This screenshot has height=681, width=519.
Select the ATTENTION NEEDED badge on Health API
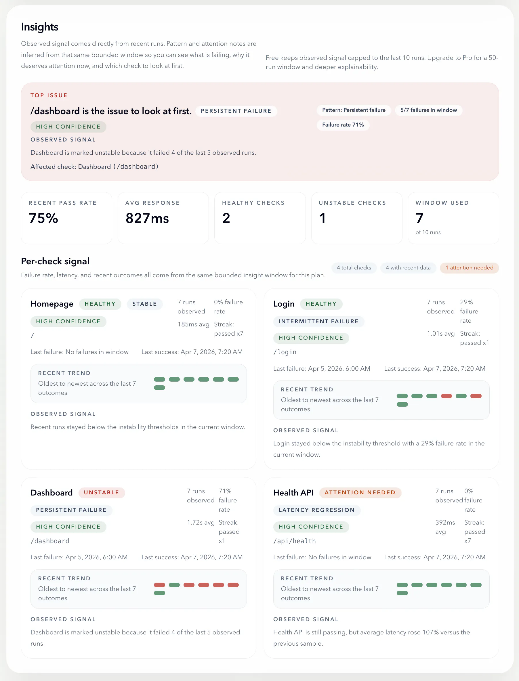click(x=360, y=493)
